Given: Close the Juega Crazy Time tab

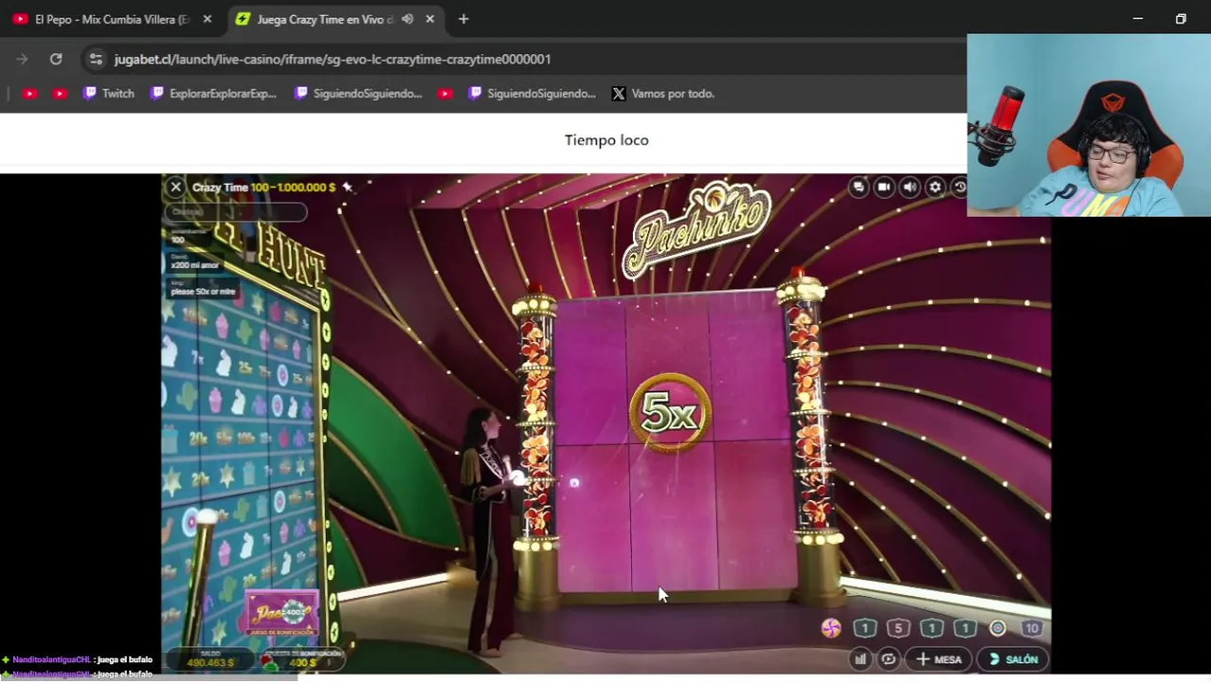Looking at the screenshot, I should (430, 19).
